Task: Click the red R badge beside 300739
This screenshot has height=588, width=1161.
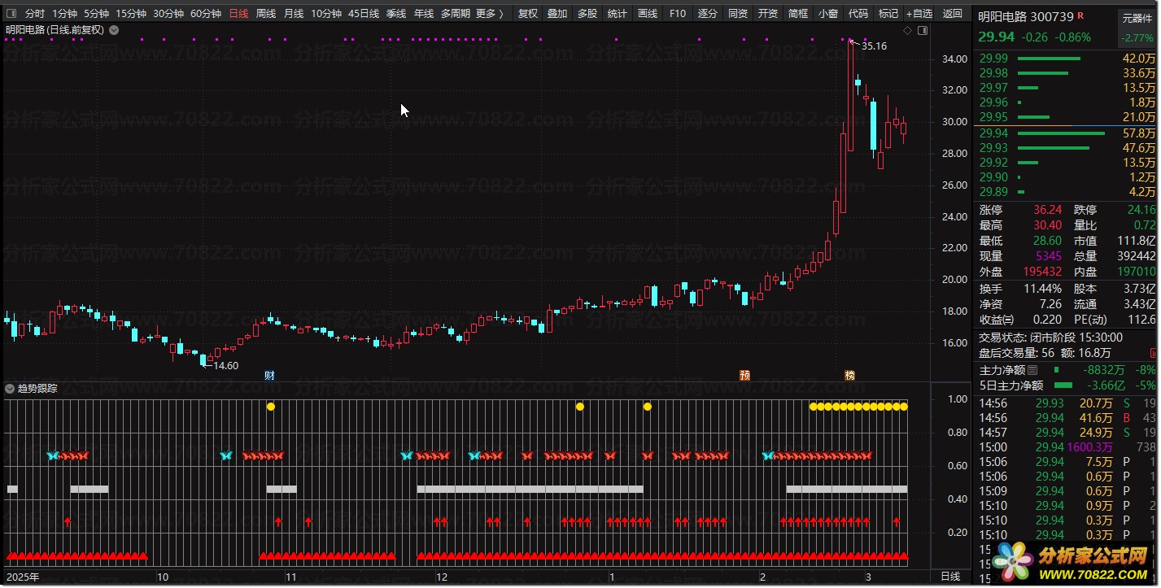Action: click(x=1080, y=15)
